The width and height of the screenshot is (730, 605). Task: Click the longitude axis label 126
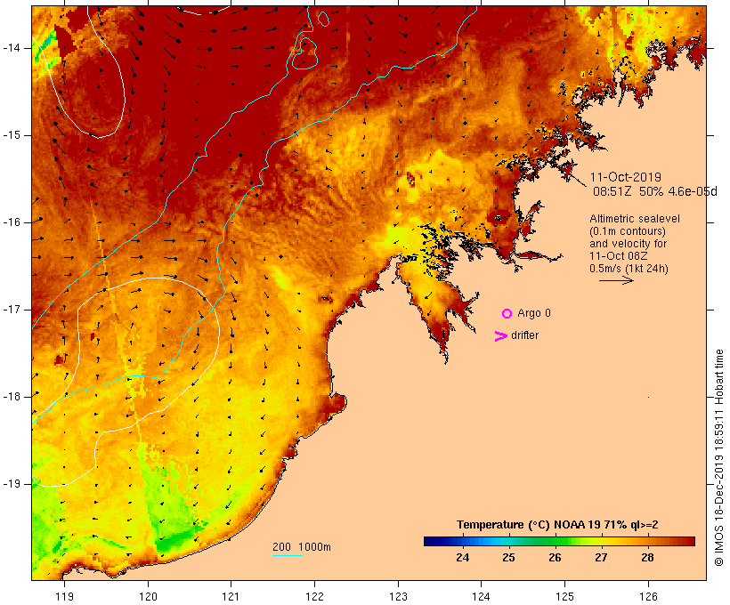(648, 597)
